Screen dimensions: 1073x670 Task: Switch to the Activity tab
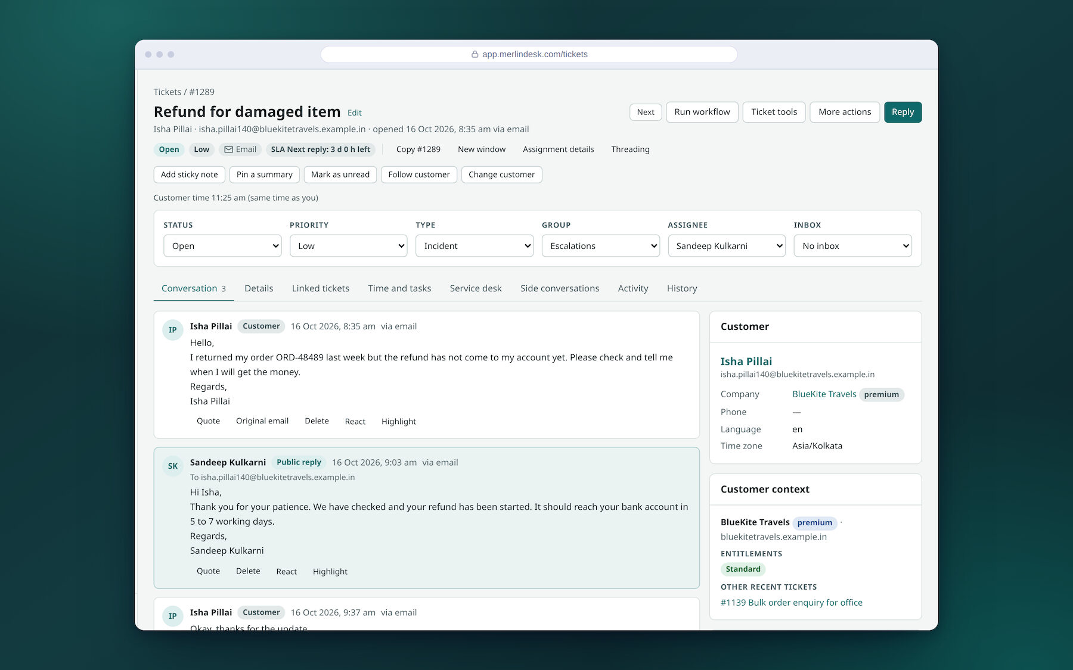(633, 288)
